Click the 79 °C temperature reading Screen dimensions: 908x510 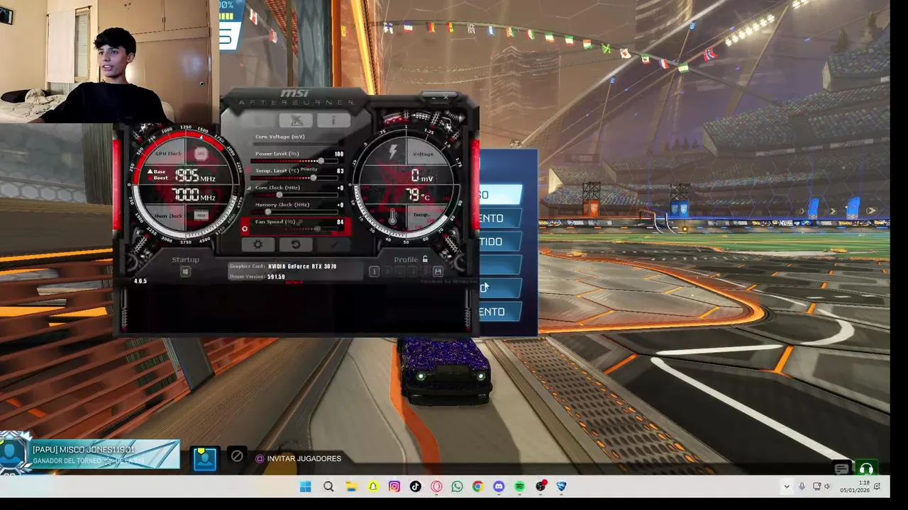pos(419,194)
